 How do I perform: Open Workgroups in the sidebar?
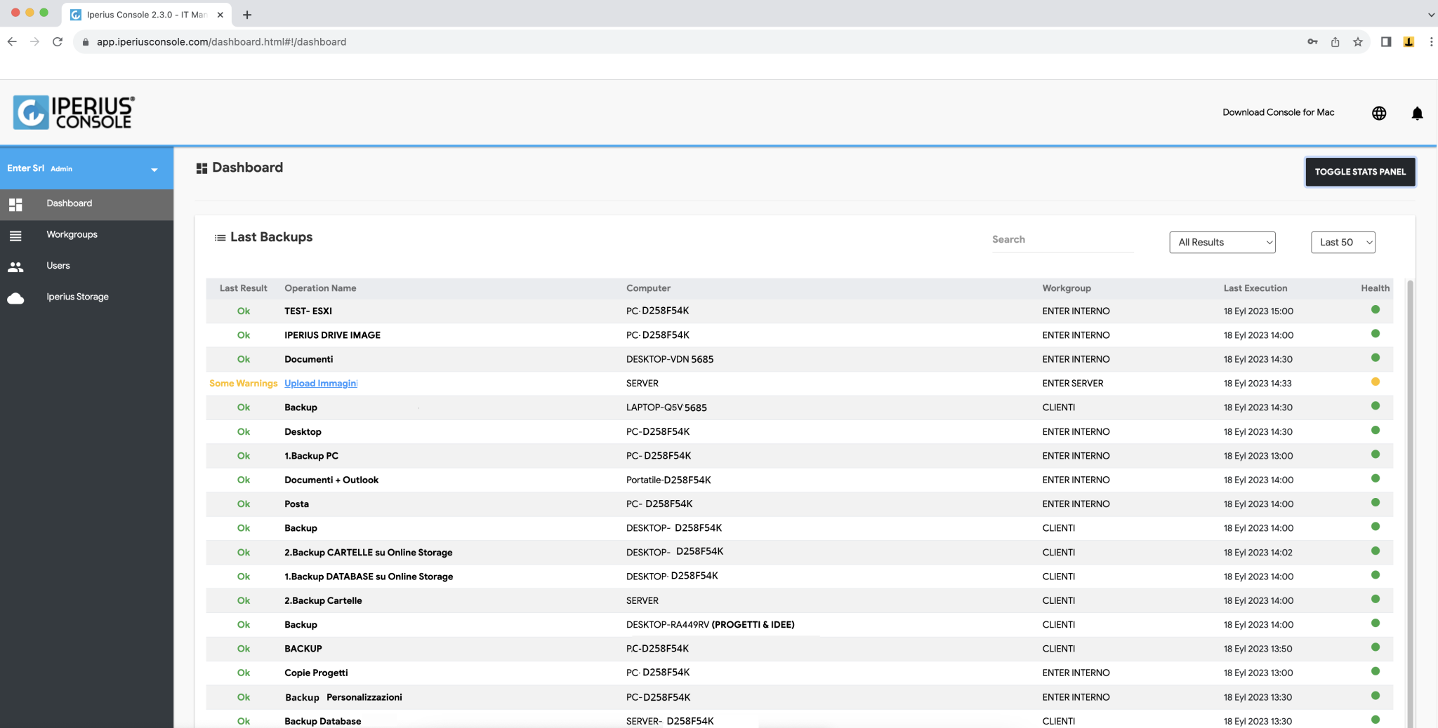(x=86, y=235)
